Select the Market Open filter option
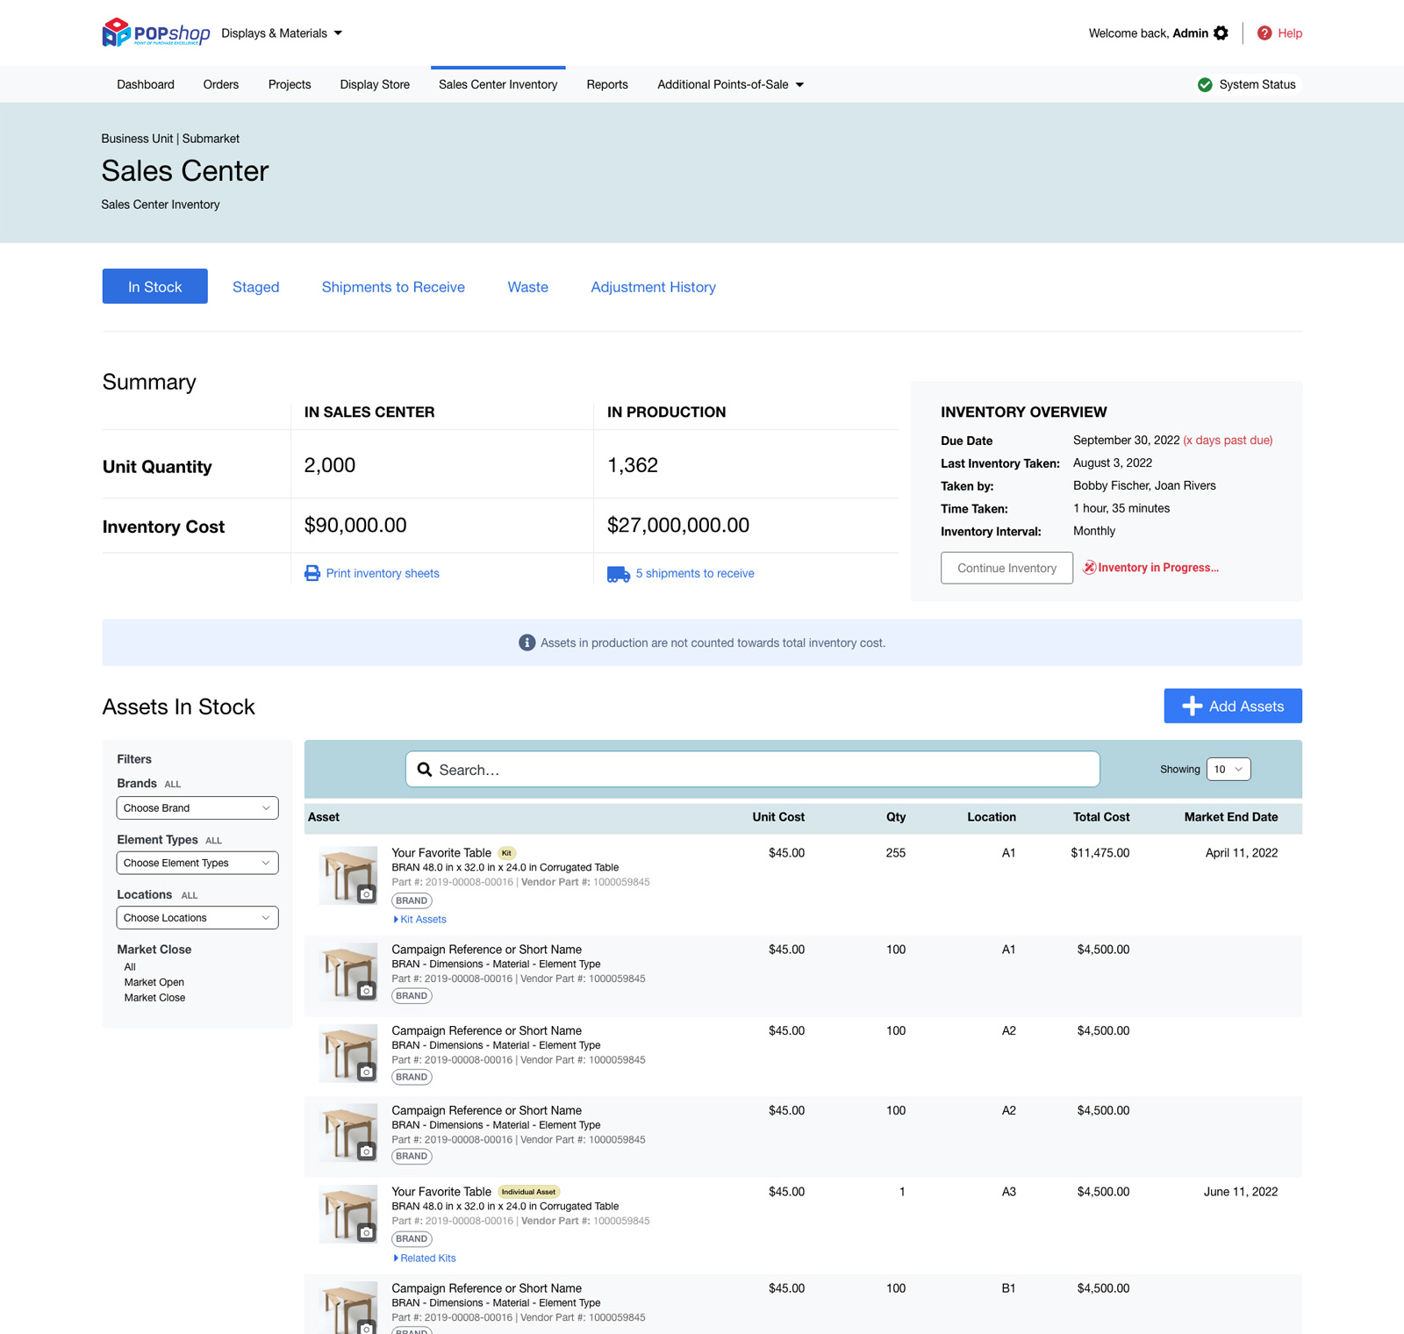1404x1334 pixels. click(x=154, y=982)
